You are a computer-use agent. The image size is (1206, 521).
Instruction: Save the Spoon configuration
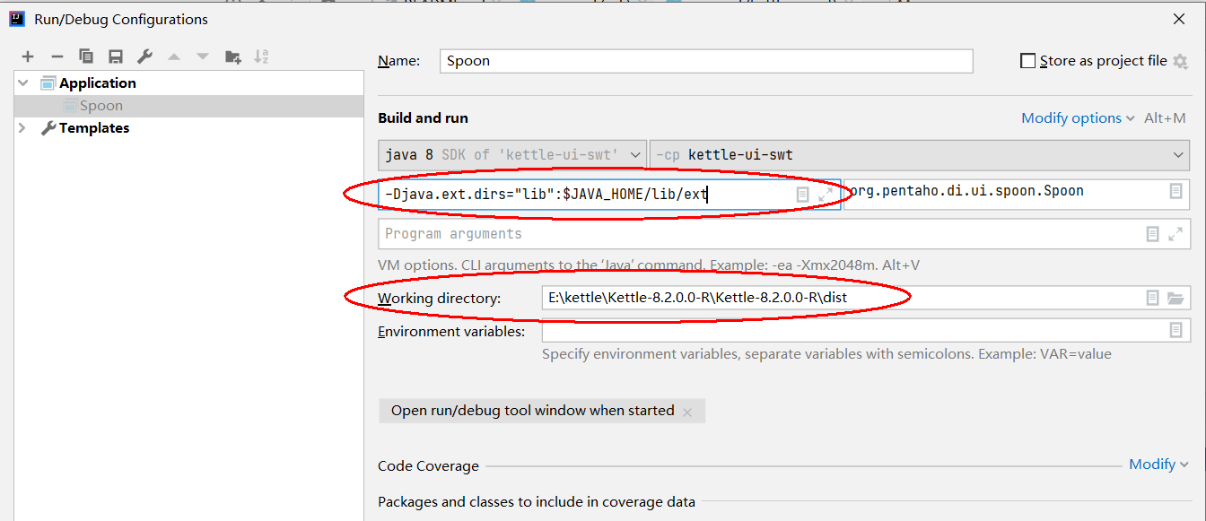pos(116,56)
